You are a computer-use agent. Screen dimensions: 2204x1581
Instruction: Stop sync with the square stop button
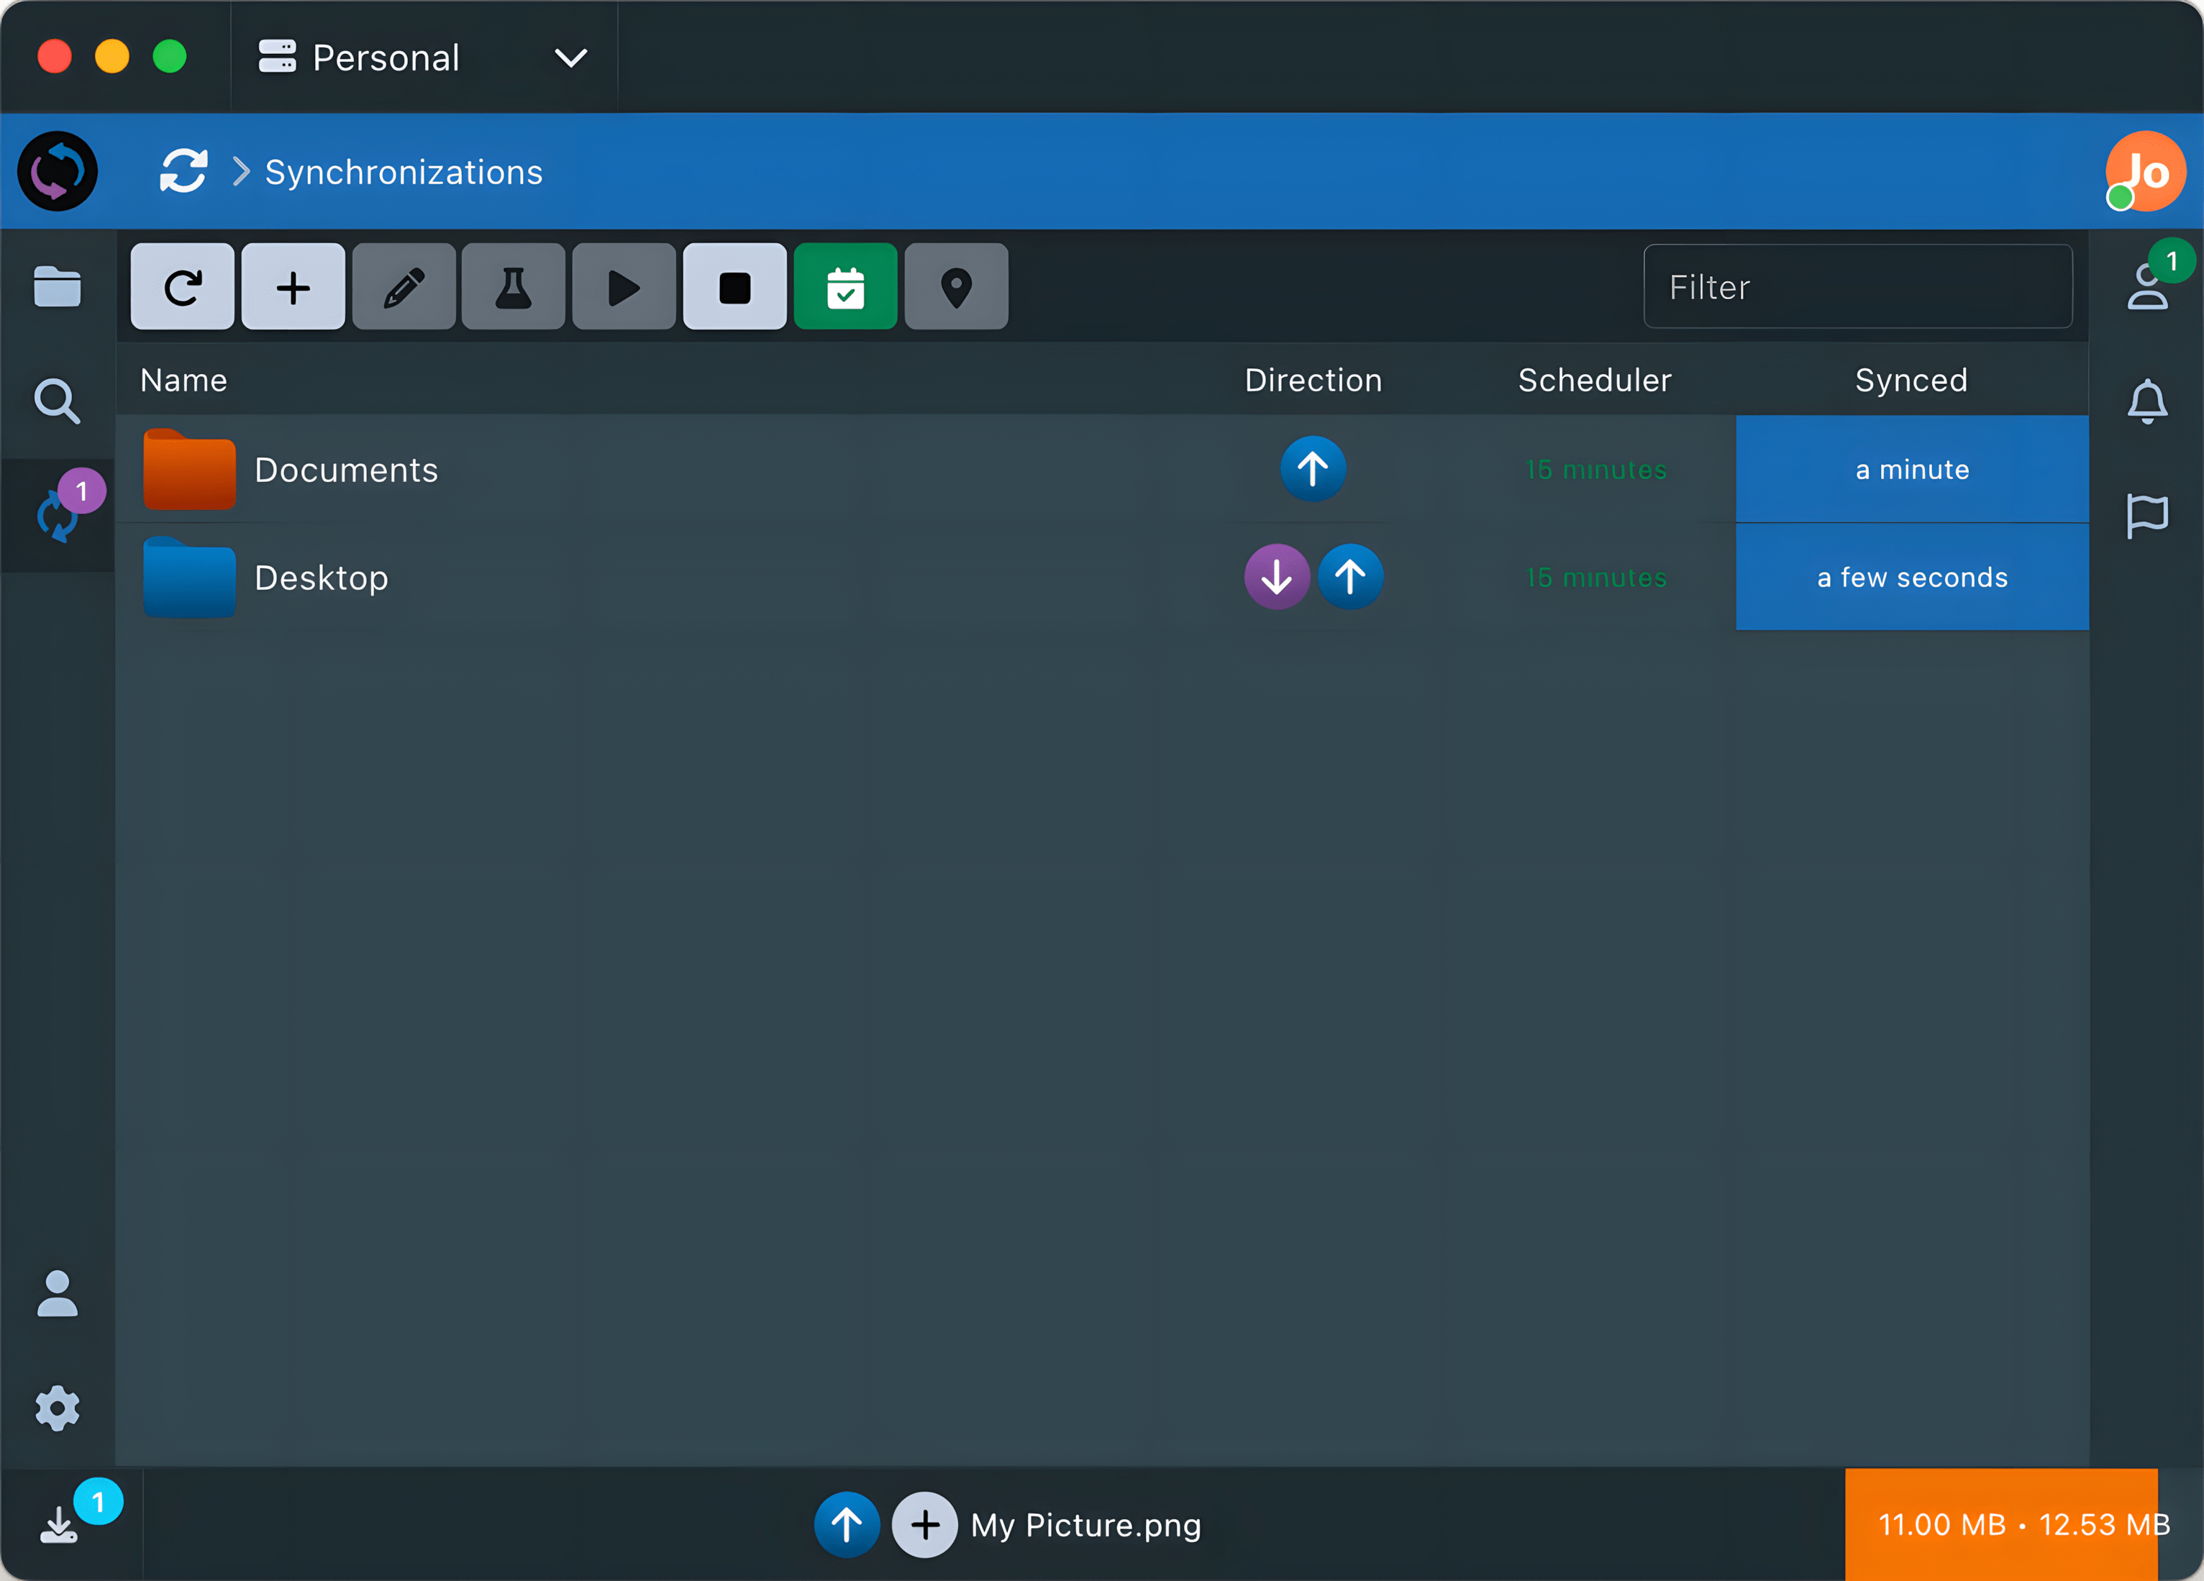734,287
